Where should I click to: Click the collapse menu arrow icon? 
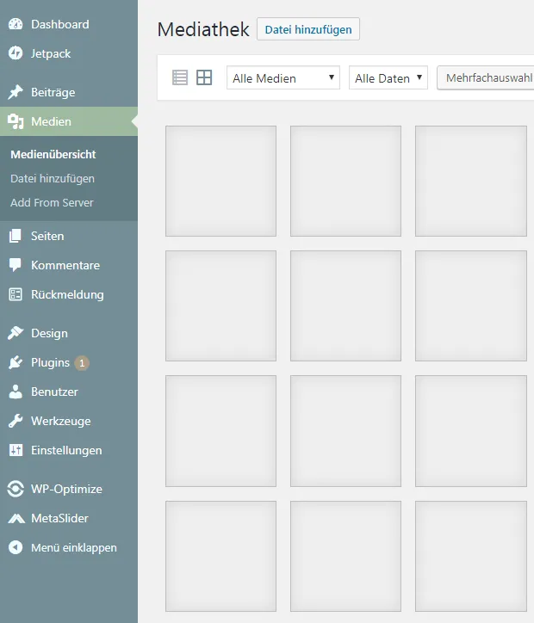point(16,547)
